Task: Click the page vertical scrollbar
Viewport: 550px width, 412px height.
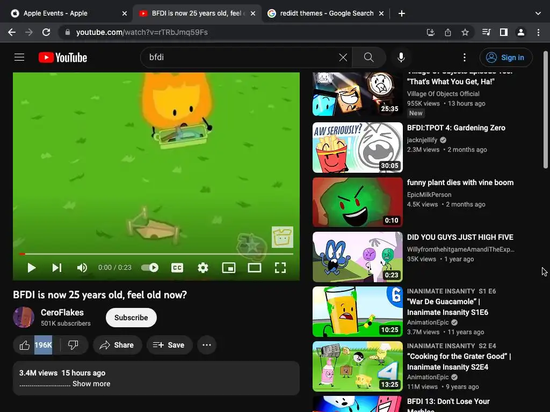Action: coord(546,109)
